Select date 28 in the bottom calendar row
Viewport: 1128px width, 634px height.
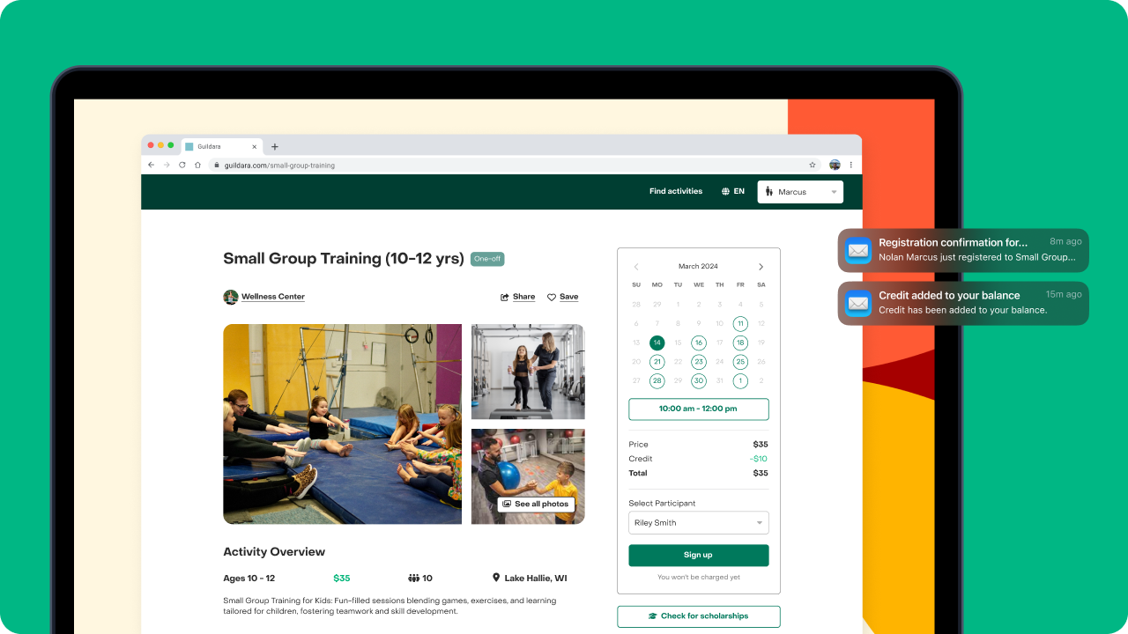657,381
